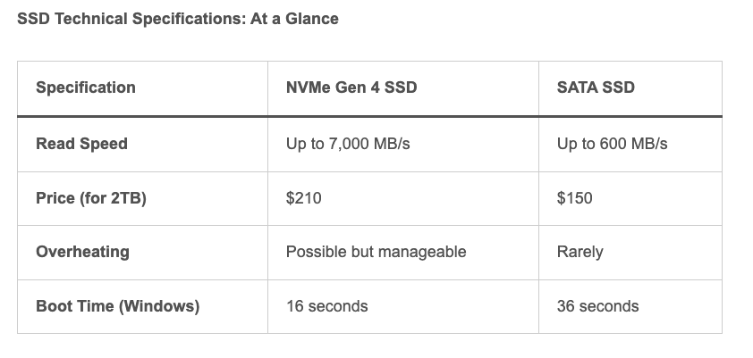Click the 'Possible but manageable' cell
The image size is (753, 358).
coord(376,252)
